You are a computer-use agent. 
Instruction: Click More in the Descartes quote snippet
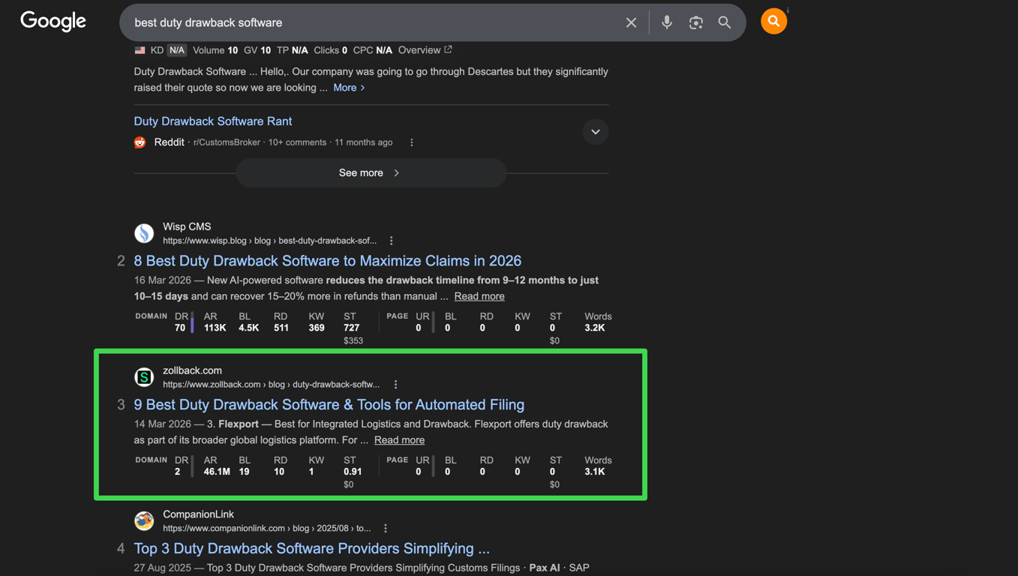coord(349,88)
